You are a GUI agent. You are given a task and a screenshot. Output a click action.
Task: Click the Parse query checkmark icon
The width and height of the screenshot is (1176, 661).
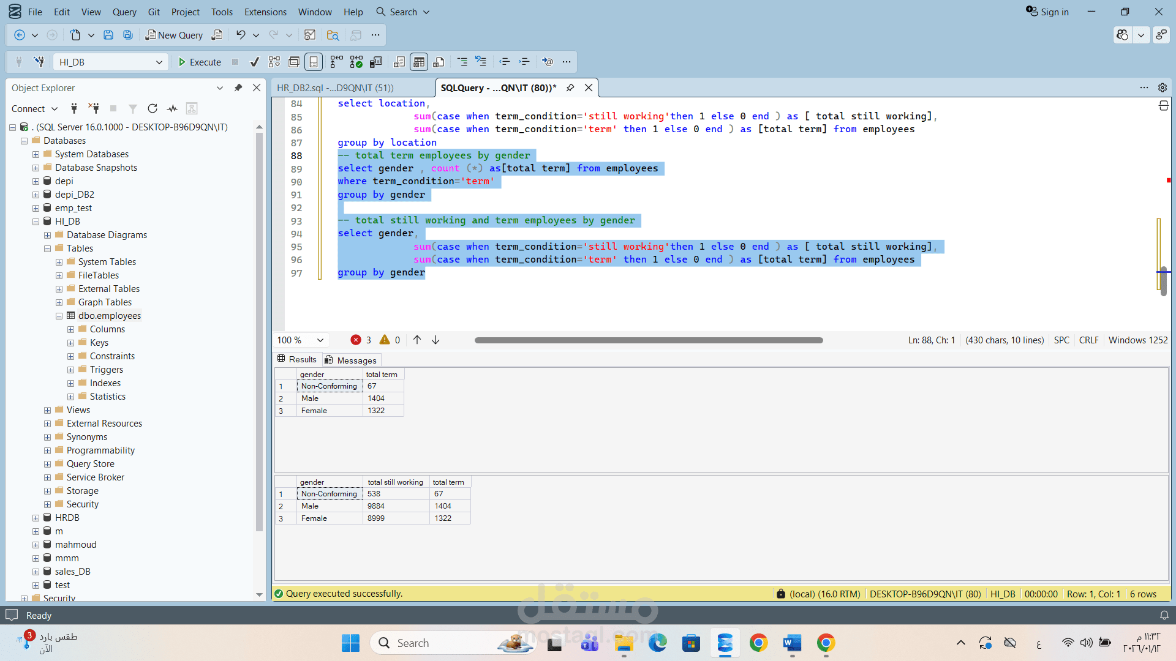click(255, 62)
